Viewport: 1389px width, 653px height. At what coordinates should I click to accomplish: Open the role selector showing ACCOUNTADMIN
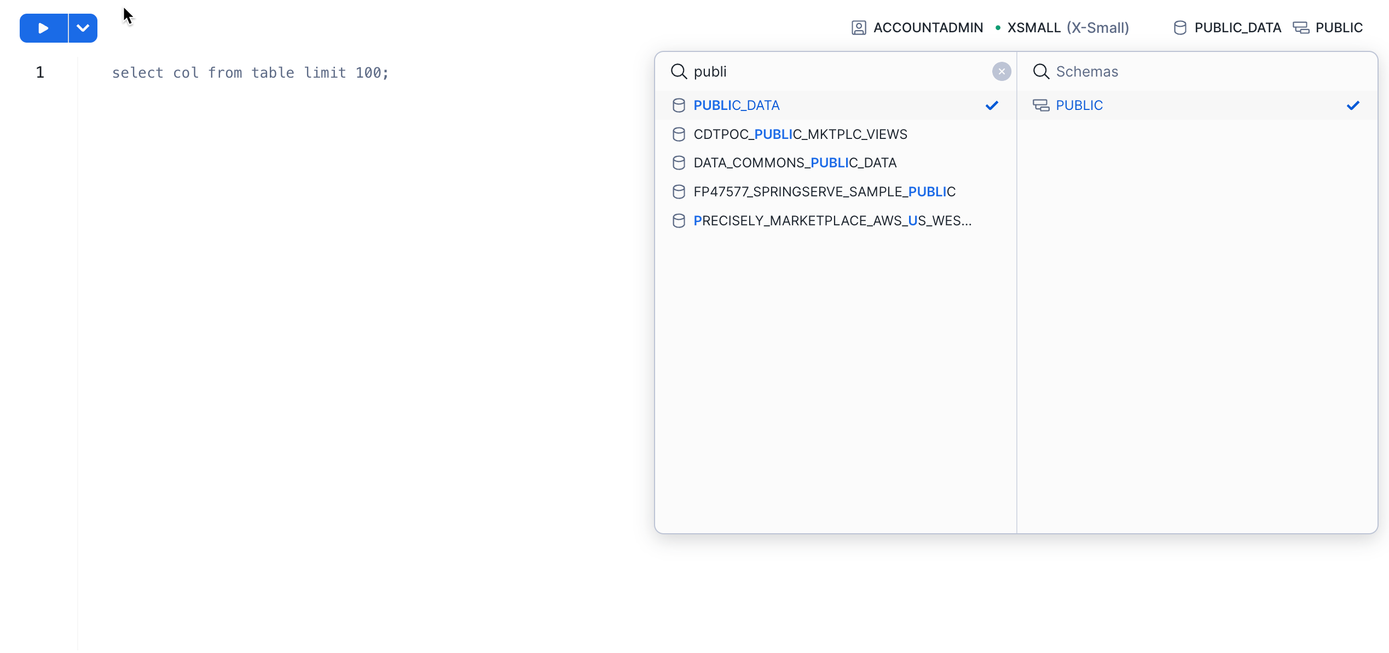928,27
